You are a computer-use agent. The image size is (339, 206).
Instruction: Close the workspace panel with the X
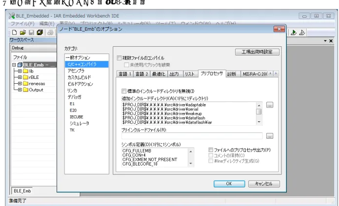331,41
